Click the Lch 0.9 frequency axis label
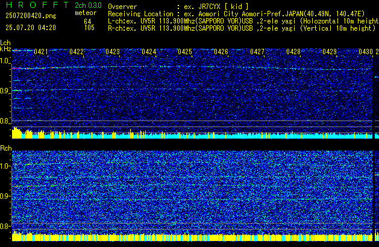Viewport: 379px width, 247px height. 5,91
